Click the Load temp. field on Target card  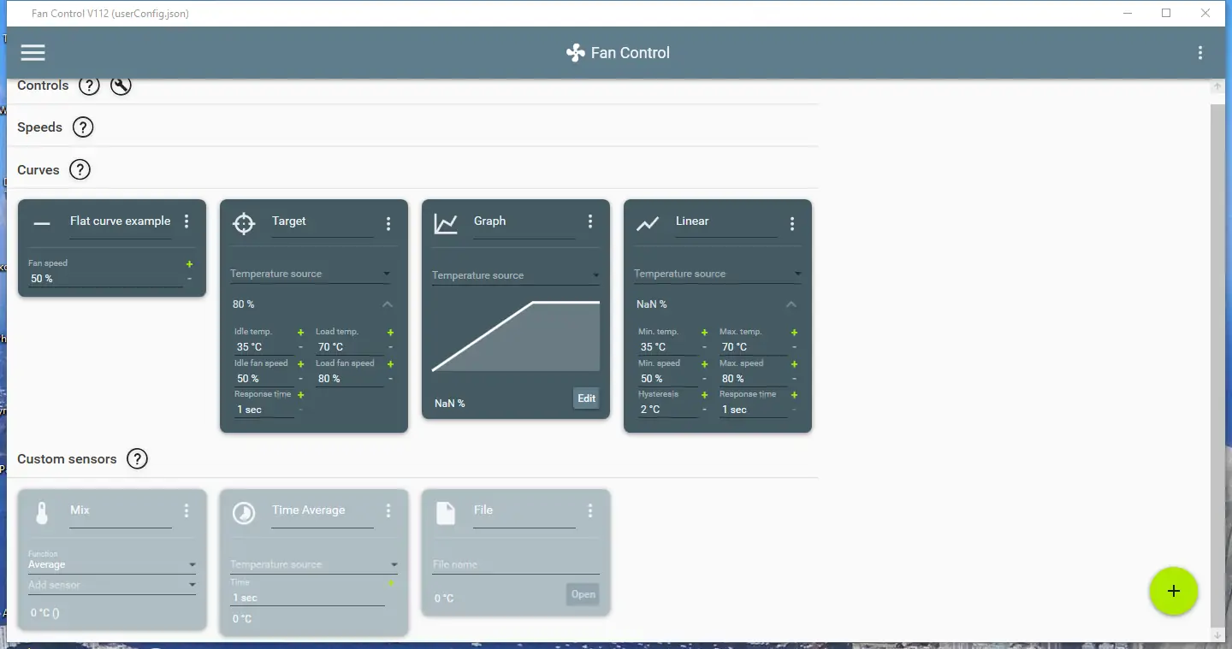coord(349,347)
